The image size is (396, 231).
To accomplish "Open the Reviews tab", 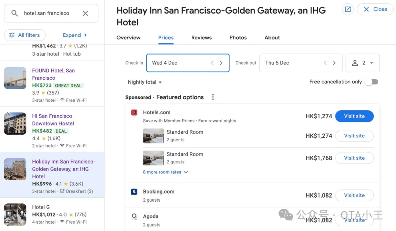I will (x=201, y=37).
